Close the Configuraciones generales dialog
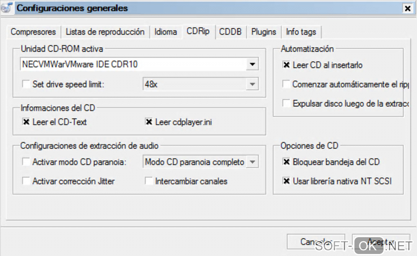The height and width of the screenshot is (256, 417). pos(407,8)
